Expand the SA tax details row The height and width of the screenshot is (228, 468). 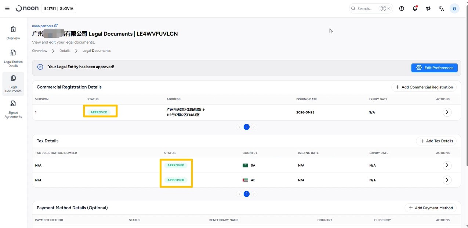tap(447, 165)
